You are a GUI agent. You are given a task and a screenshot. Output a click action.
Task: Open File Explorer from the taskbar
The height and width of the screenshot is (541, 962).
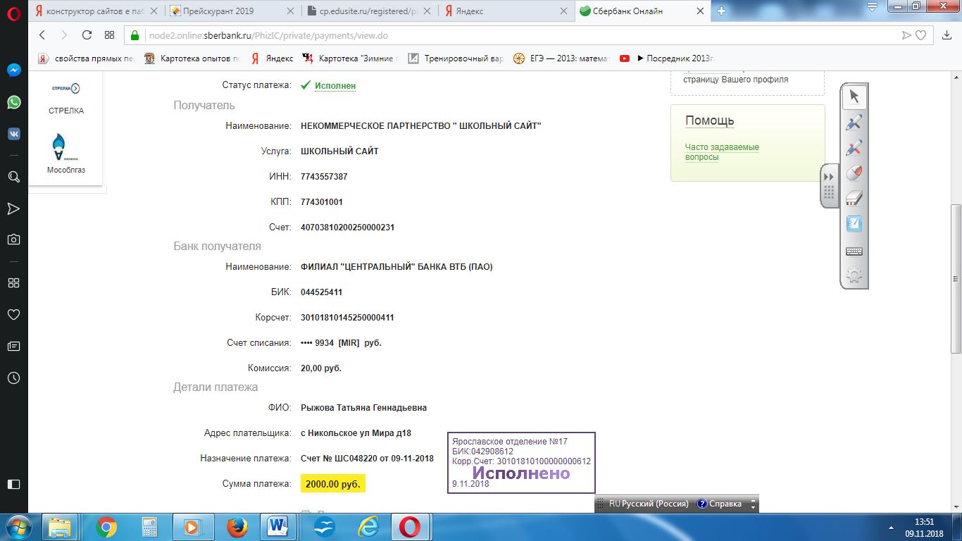point(61,527)
